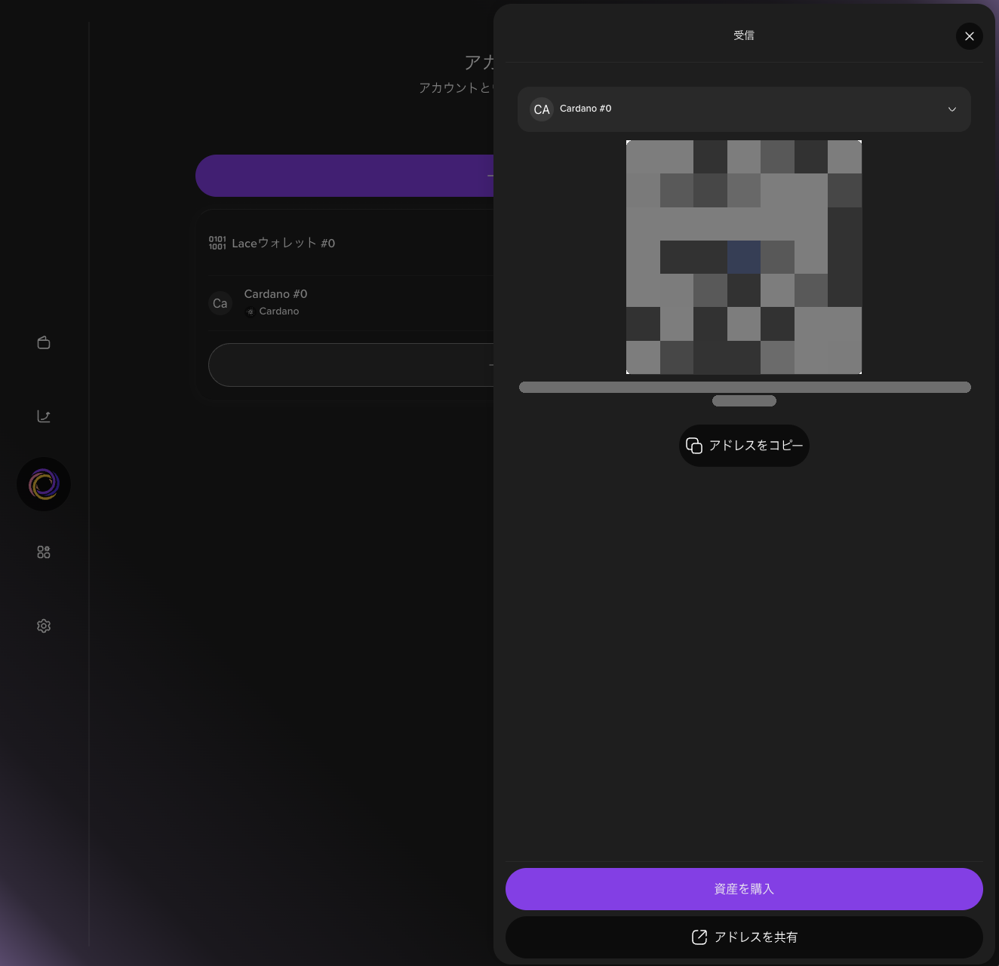Image resolution: width=999 pixels, height=966 pixels.
Task: Click the blurred address text line
Action: point(745,388)
